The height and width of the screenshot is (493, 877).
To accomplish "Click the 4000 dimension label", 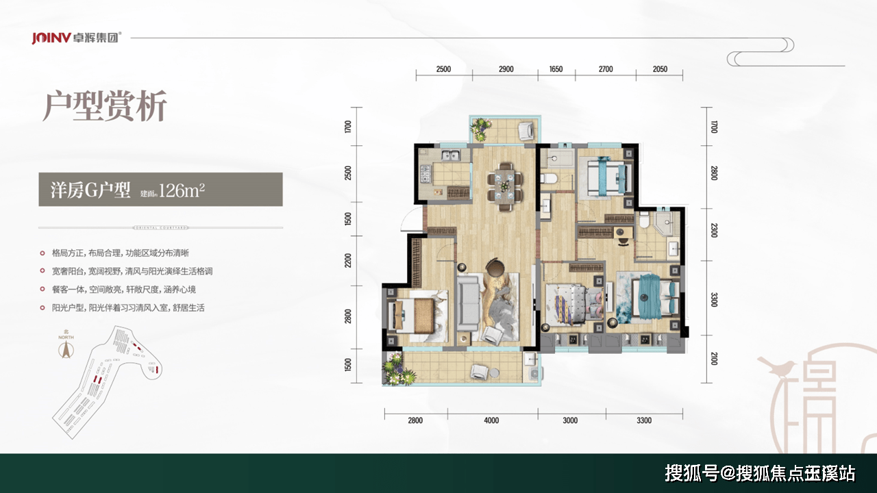I will pos(491,421).
